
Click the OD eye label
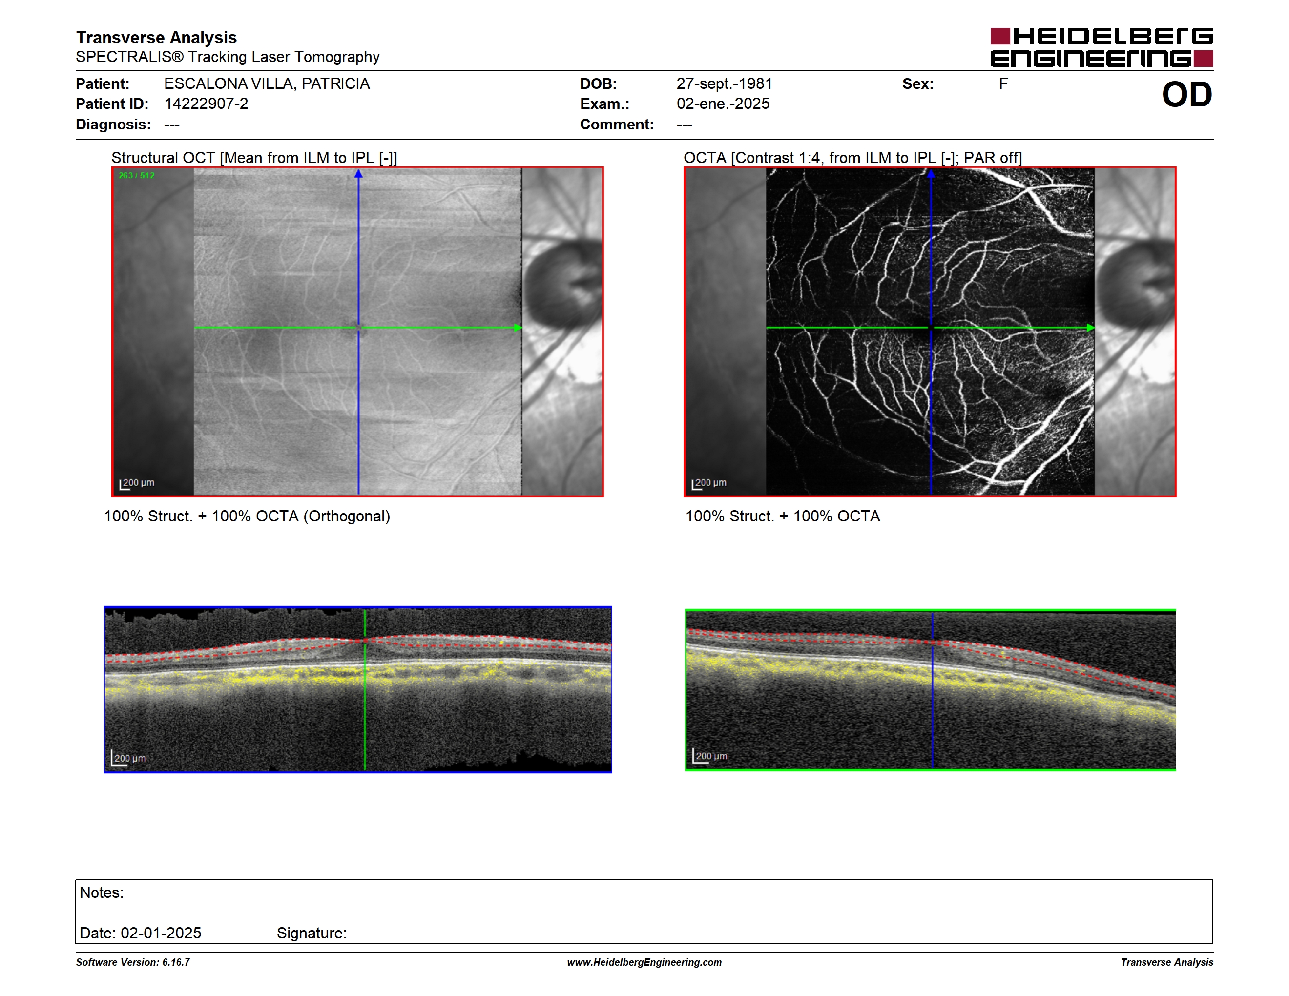[1187, 94]
